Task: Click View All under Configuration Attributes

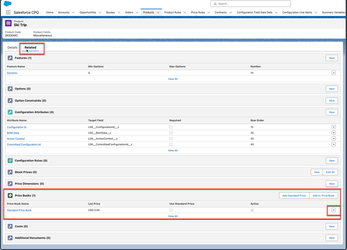Action: tap(173, 150)
